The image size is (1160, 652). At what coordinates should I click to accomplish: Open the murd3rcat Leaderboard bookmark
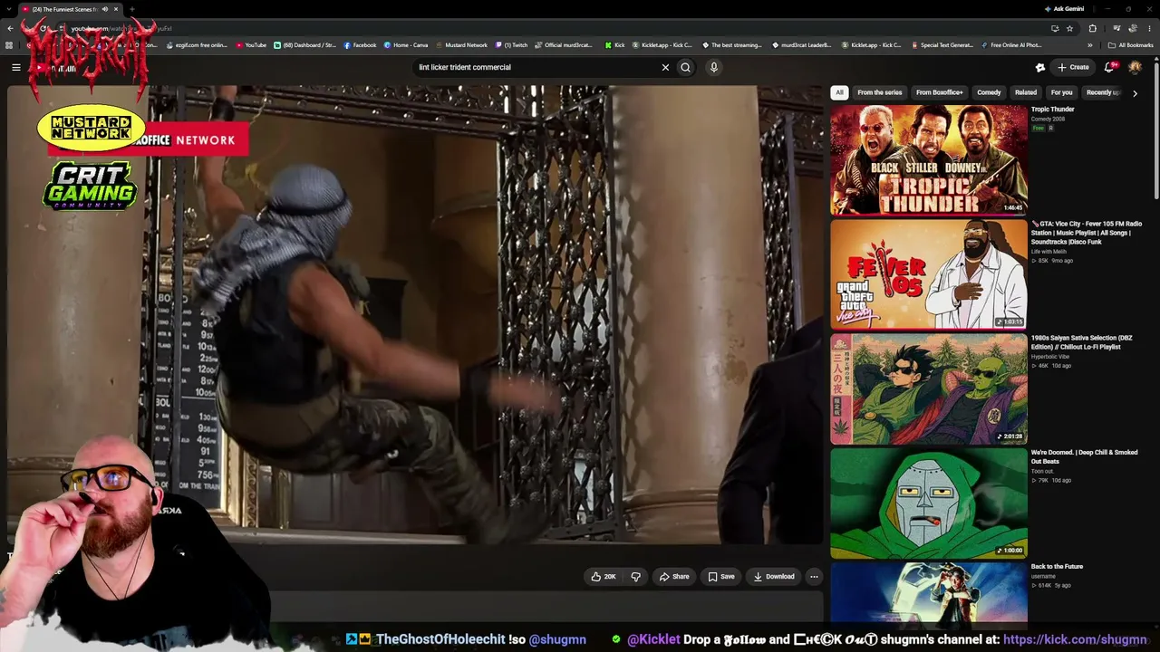(x=802, y=45)
